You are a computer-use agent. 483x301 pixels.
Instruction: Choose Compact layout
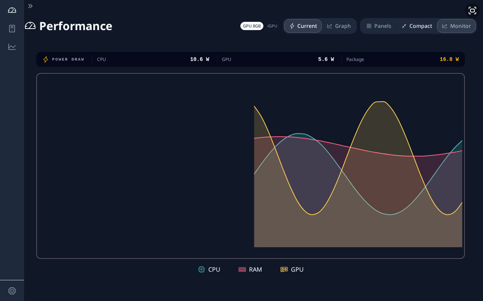[417, 26]
